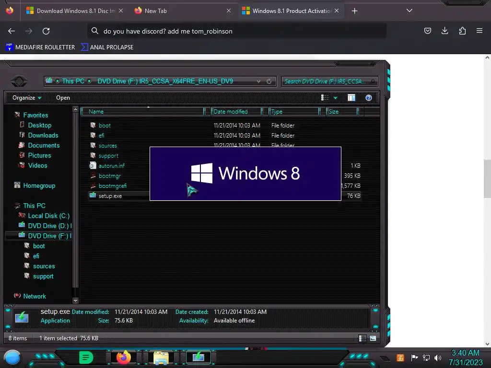Open the Firefox downloads panel icon
Viewport: 491px width, 368px height.
(x=444, y=31)
